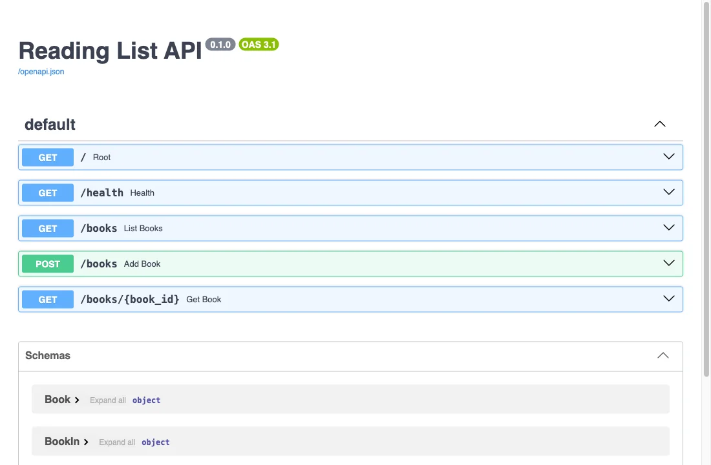This screenshot has height=465, width=711.
Task: Click the Root summary text
Action: [x=101, y=158]
